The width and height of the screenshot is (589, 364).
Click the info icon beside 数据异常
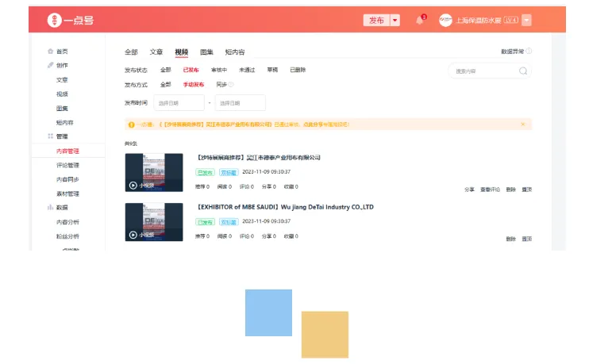[529, 51]
